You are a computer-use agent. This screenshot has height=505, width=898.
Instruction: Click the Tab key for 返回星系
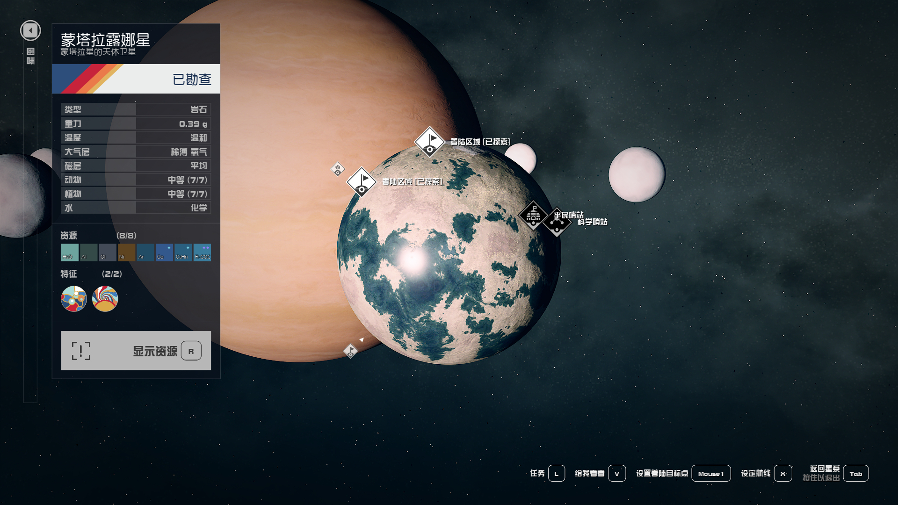(856, 473)
